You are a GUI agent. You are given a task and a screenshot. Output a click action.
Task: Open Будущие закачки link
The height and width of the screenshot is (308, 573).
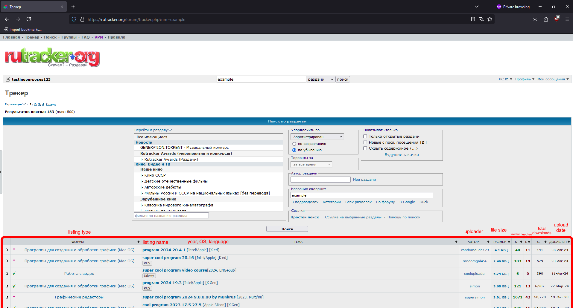coord(402,155)
